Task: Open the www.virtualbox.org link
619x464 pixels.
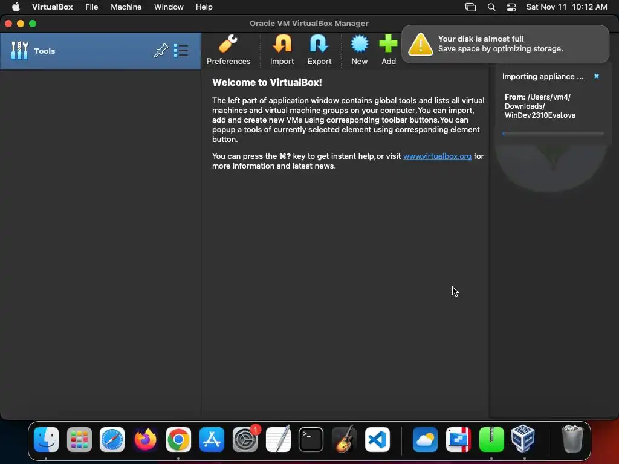Action: 437,156
